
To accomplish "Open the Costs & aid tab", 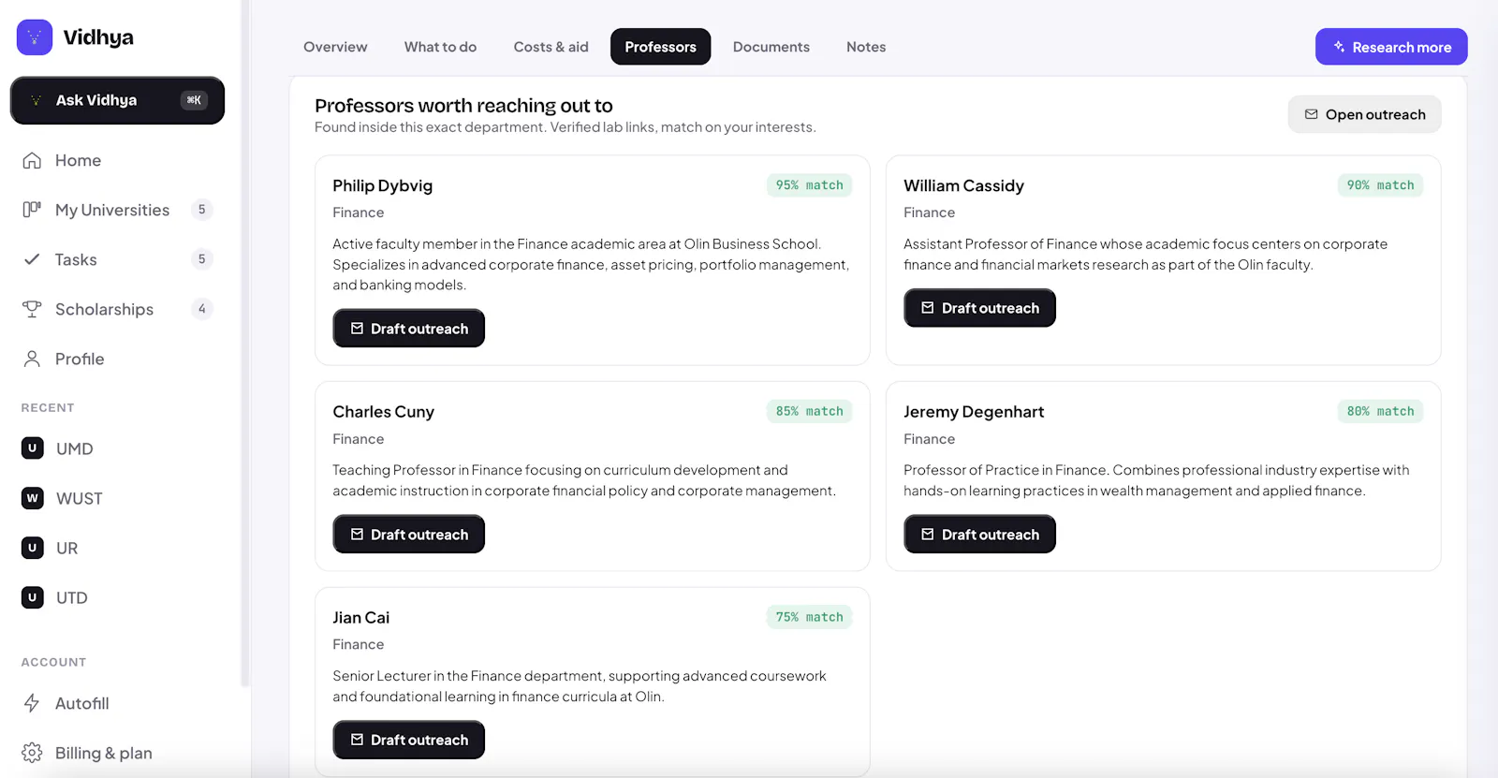I will 551,47.
